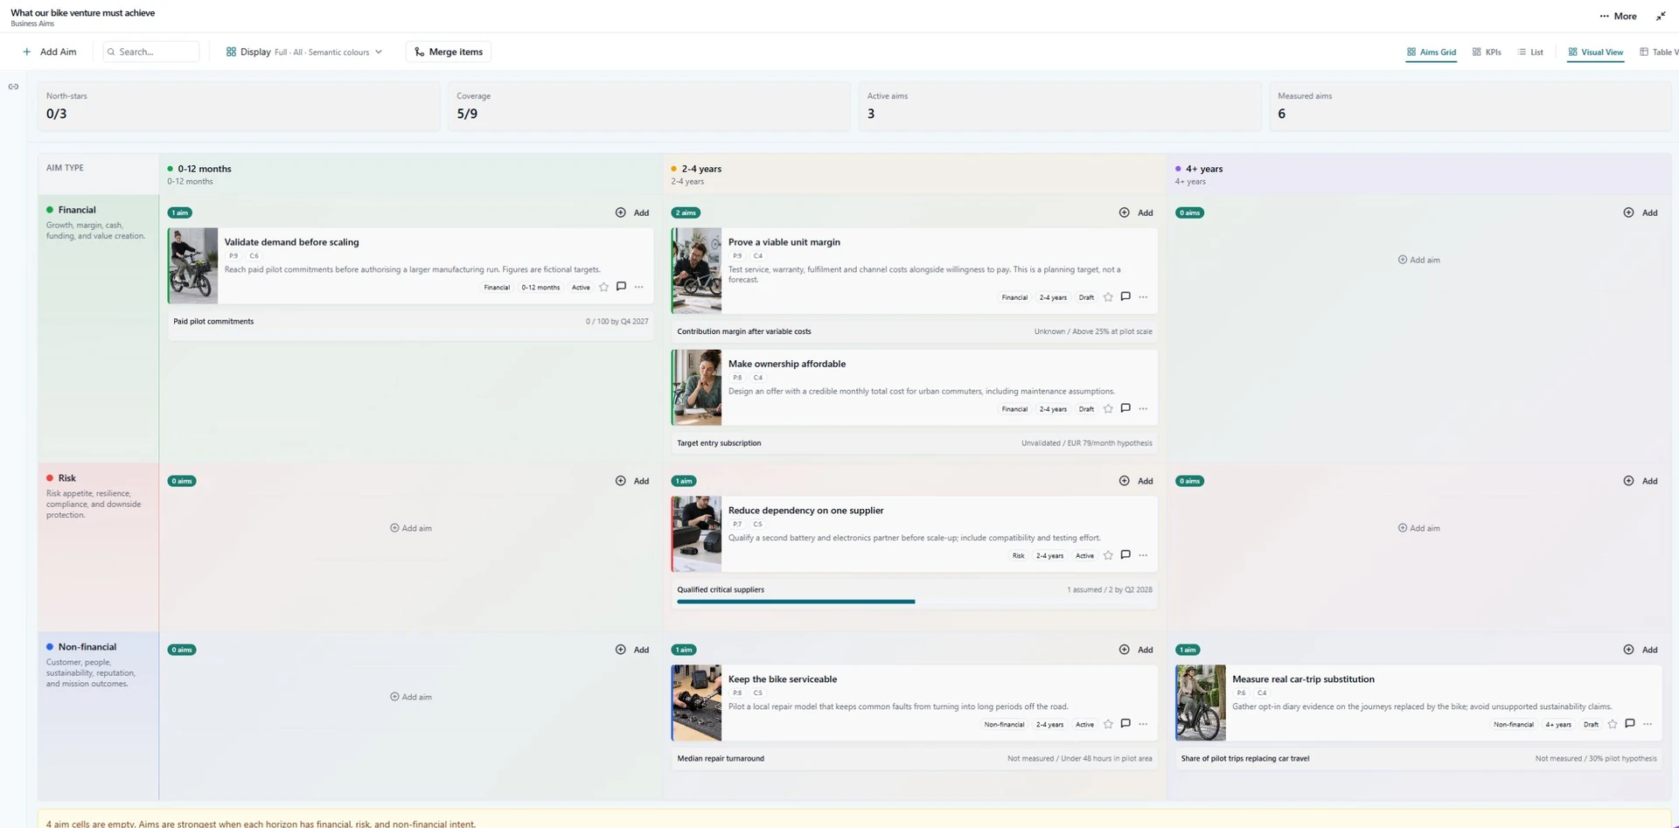
Task: Switch to List tab
Action: coord(1530,52)
